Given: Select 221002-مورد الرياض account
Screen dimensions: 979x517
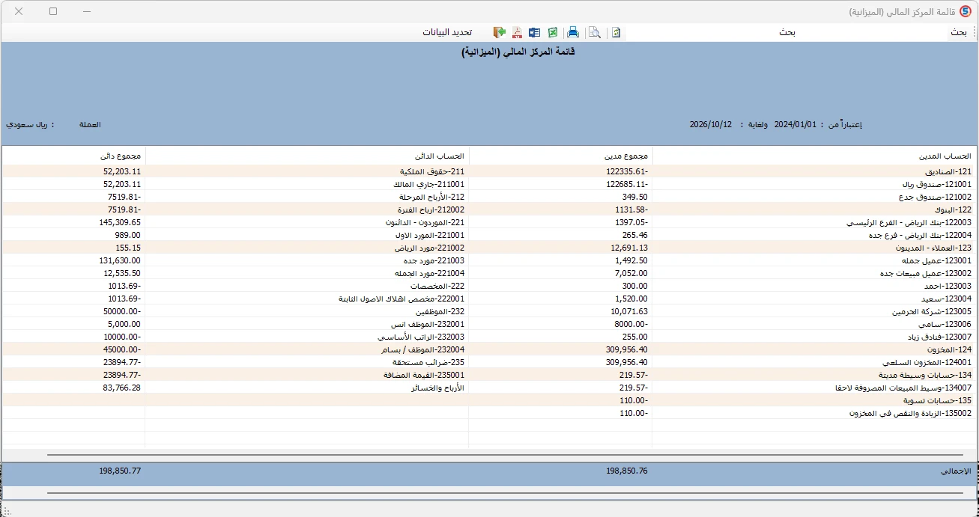Looking at the screenshot, I should pos(429,248).
